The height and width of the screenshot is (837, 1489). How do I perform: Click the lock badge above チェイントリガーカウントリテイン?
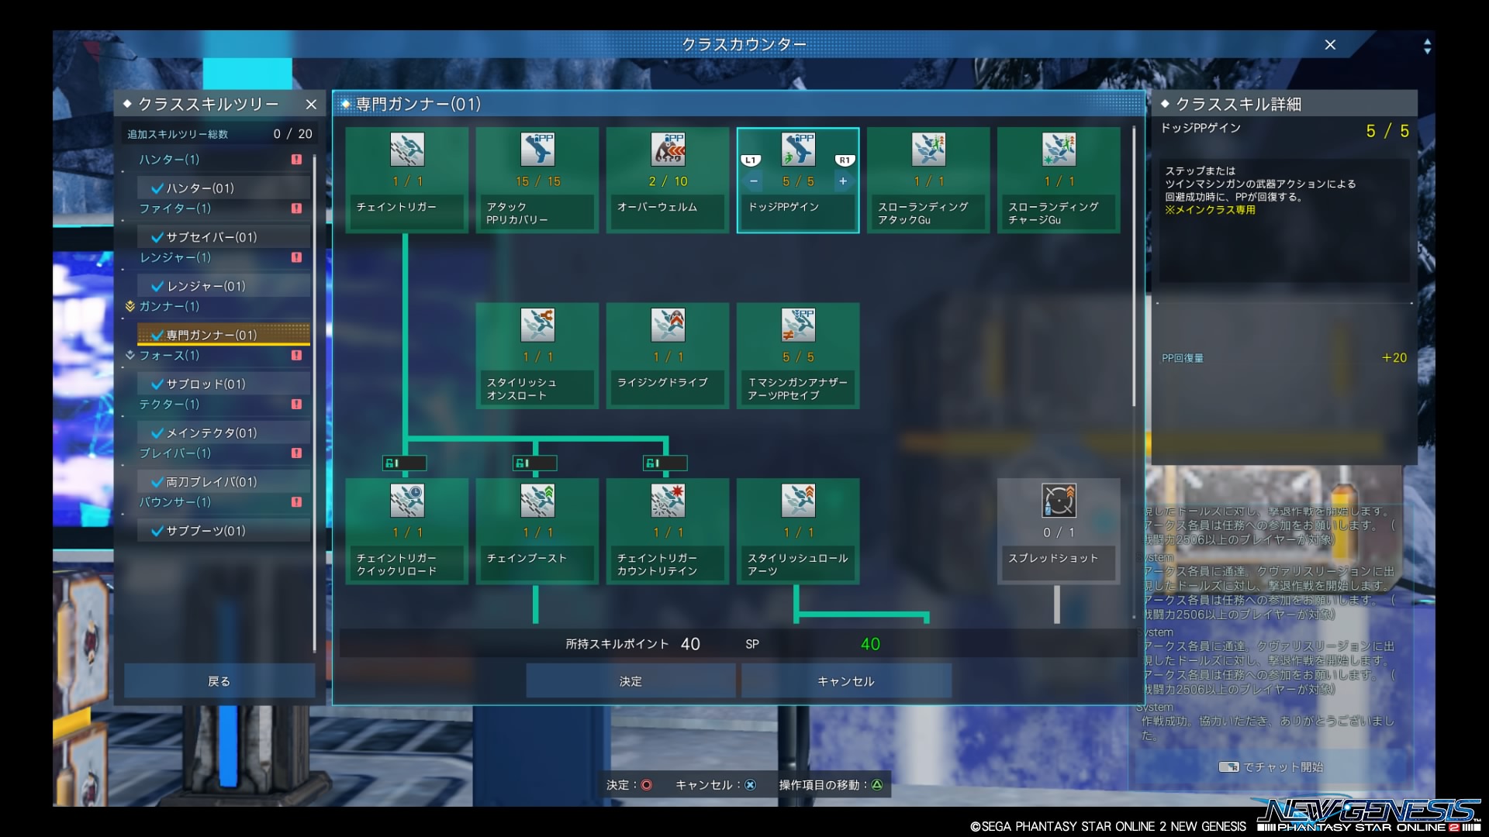665,463
